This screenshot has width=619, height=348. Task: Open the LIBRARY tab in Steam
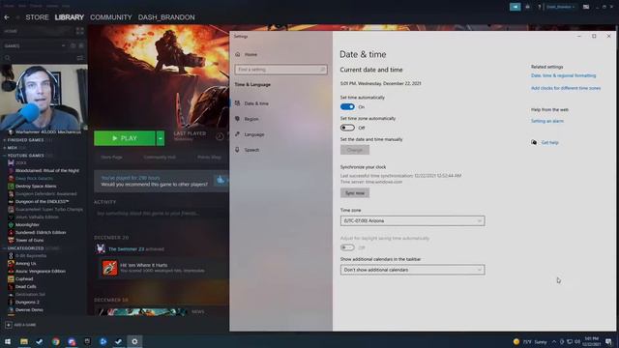[70, 17]
